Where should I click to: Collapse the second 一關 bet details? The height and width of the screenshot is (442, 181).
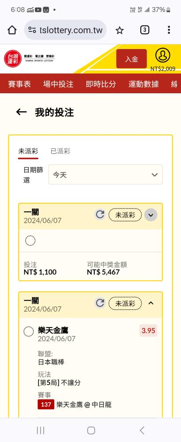click(x=151, y=303)
